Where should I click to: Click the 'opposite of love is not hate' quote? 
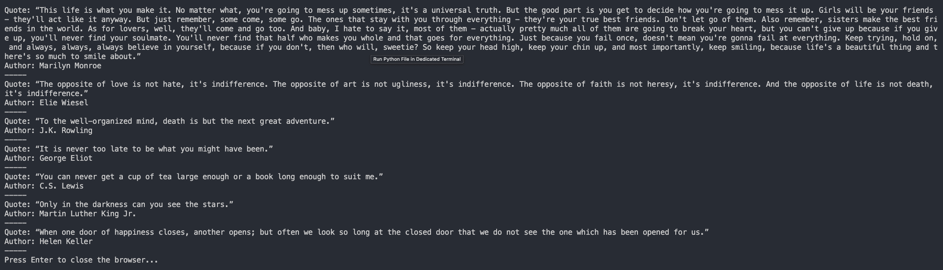click(x=469, y=84)
